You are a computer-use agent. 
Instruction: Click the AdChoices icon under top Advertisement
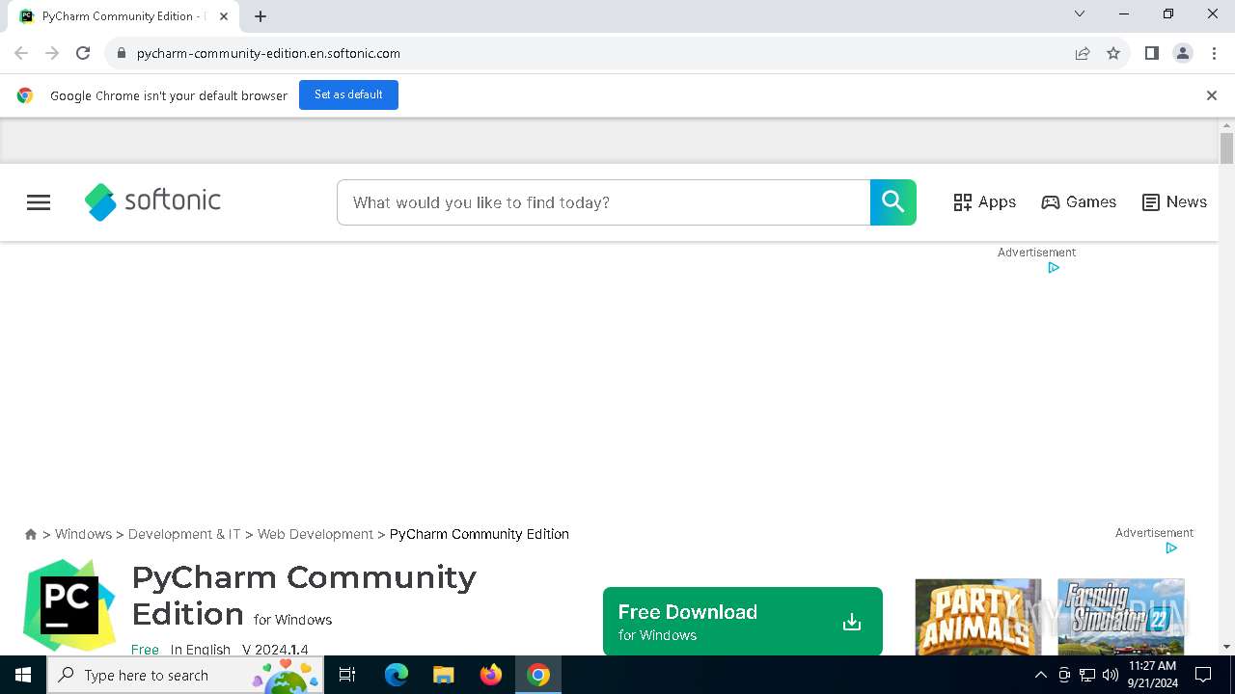(1054, 268)
